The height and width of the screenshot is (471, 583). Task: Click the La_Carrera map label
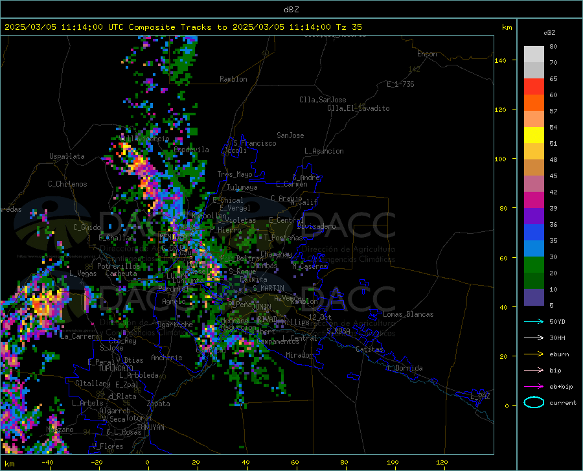(x=80, y=336)
